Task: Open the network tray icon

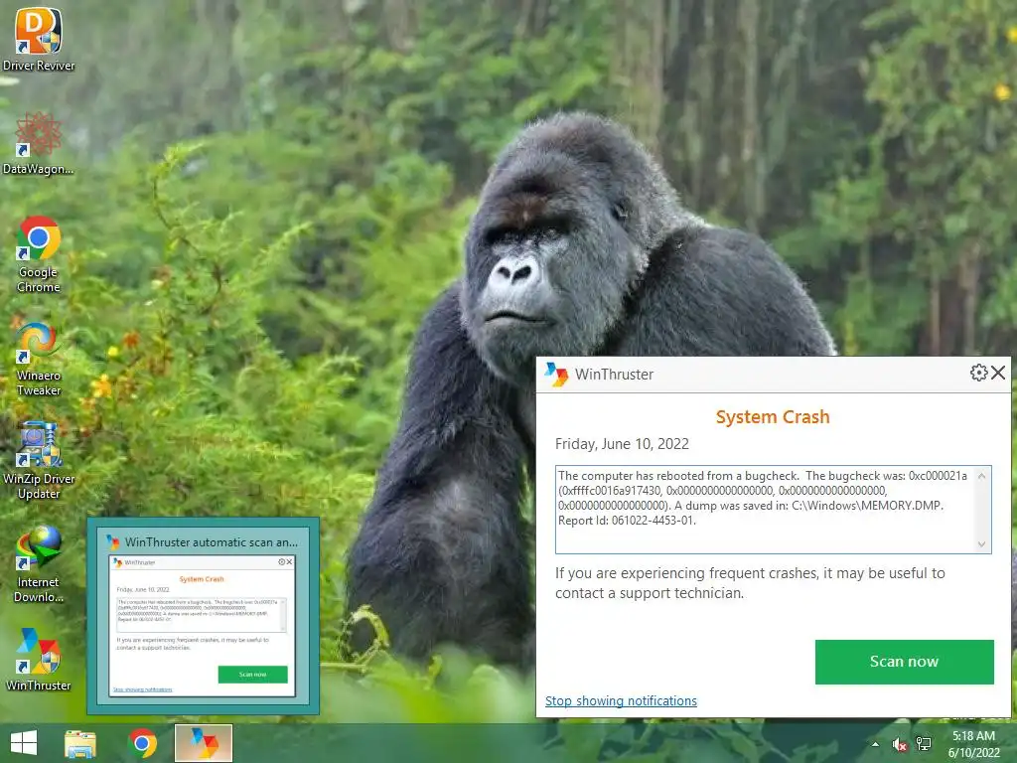Action: (923, 744)
